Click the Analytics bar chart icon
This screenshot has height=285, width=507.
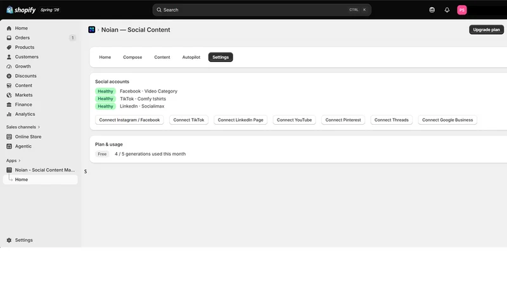(x=9, y=114)
